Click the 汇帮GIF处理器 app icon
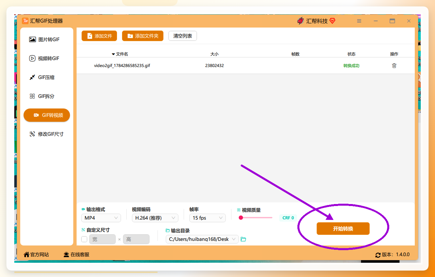Screen dimensions: 435x277 click(25, 21)
